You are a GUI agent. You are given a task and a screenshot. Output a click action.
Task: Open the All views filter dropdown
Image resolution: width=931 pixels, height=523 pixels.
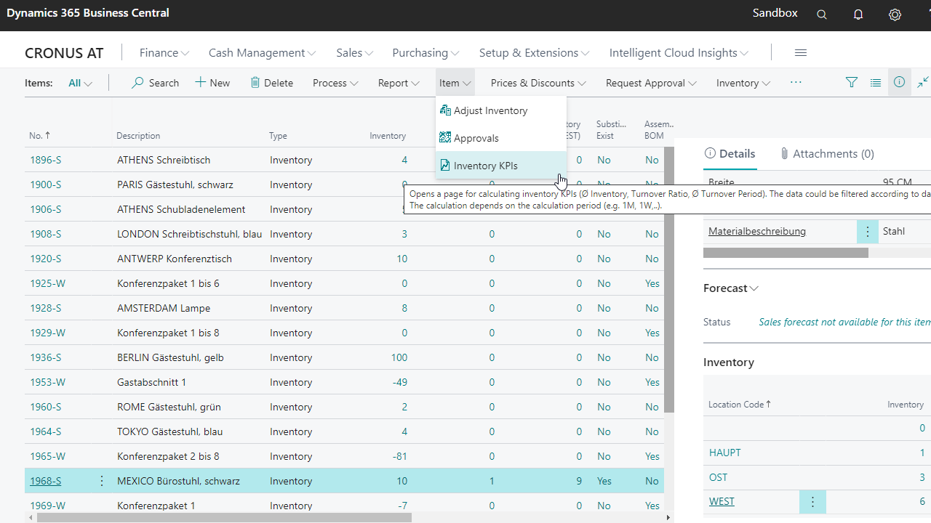80,83
